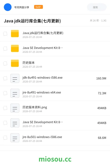Screen dimensions: 110x165
Task: Tick checkbox beside Java SE Development Kit 8 folder
Action: click(5, 49)
